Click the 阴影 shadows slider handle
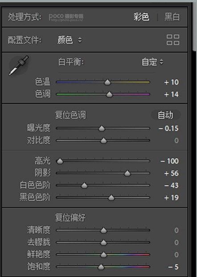Screen dimensions: 197x277 (127, 173)
